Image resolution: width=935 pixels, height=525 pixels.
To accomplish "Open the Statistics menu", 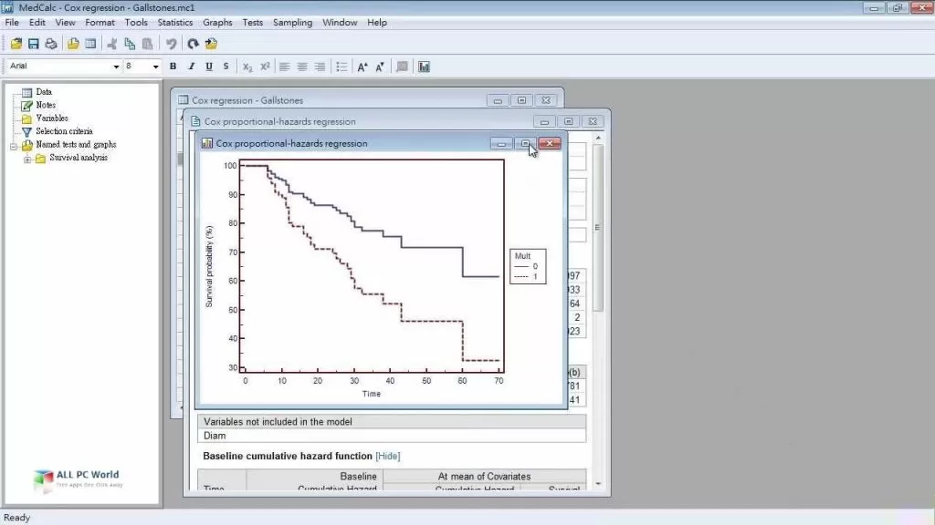I will (174, 23).
